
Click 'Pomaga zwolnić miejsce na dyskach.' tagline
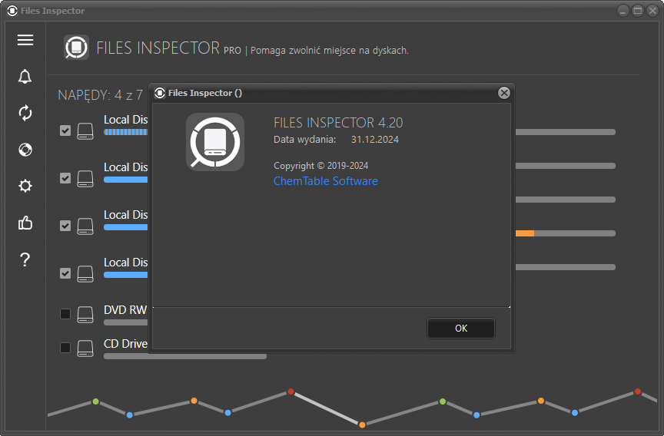pyautogui.click(x=330, y=51)
